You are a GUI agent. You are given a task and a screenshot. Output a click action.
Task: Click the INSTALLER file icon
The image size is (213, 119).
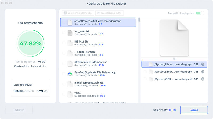click(x=70, y=43)
